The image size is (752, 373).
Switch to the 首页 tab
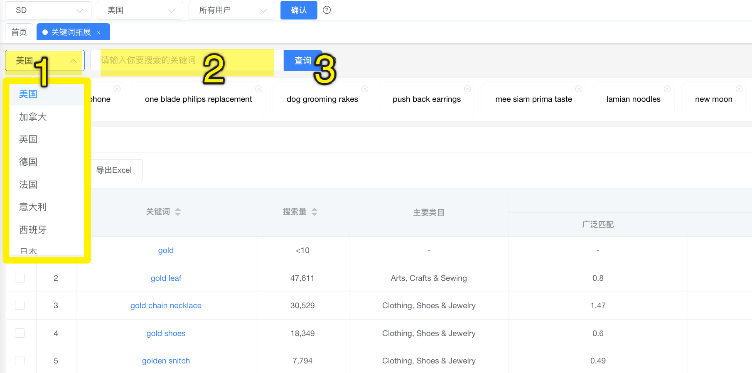(x=19, y=32)
